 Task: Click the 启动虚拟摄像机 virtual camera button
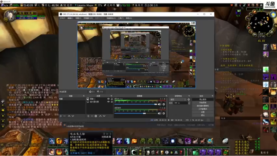(x=203, y=106)
